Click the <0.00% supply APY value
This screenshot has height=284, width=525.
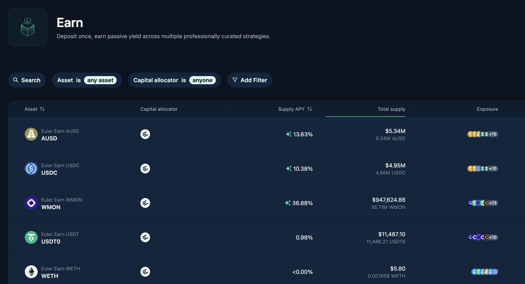pos(302,272)
